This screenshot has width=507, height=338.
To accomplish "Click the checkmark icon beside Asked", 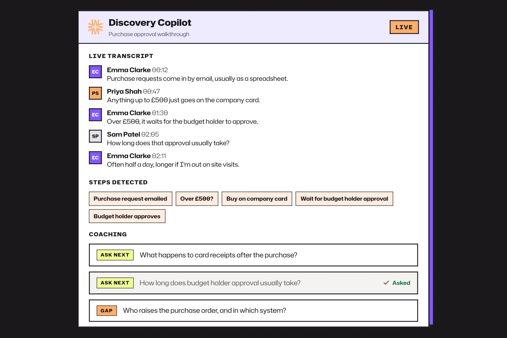I will pyautogui.click(x=386, y=283).
